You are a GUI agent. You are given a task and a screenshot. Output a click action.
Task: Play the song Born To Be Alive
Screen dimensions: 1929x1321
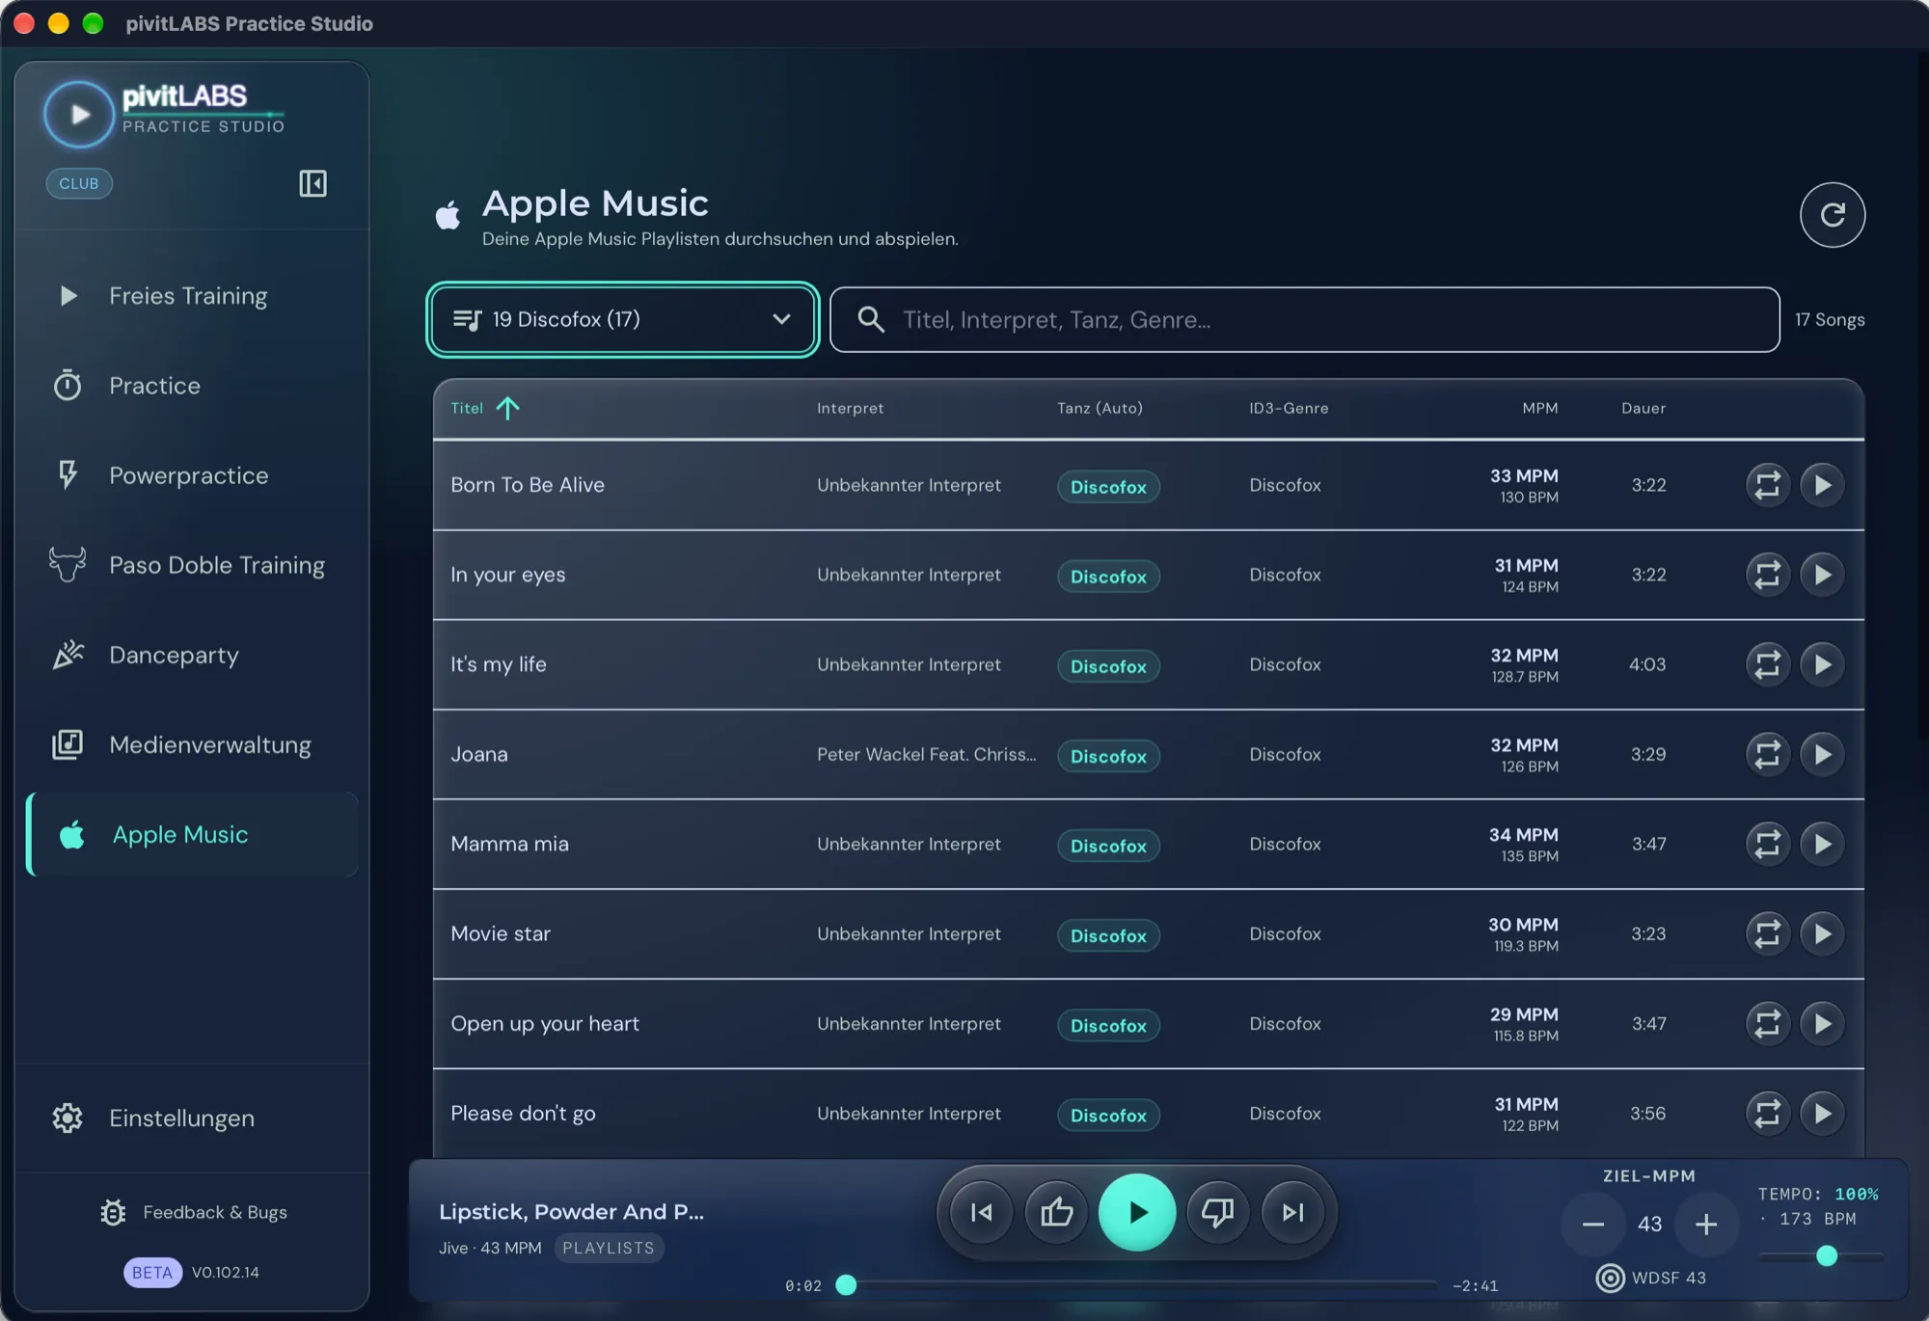tap(1822, 485)
